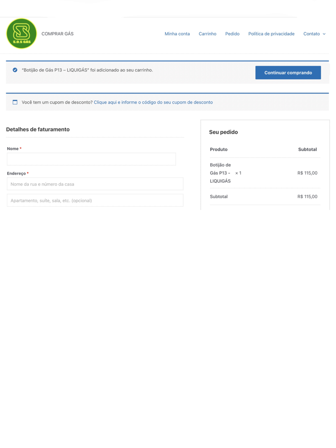Click the coupon icon beside discount message
The image size is (336, 448).
(15, 102)
